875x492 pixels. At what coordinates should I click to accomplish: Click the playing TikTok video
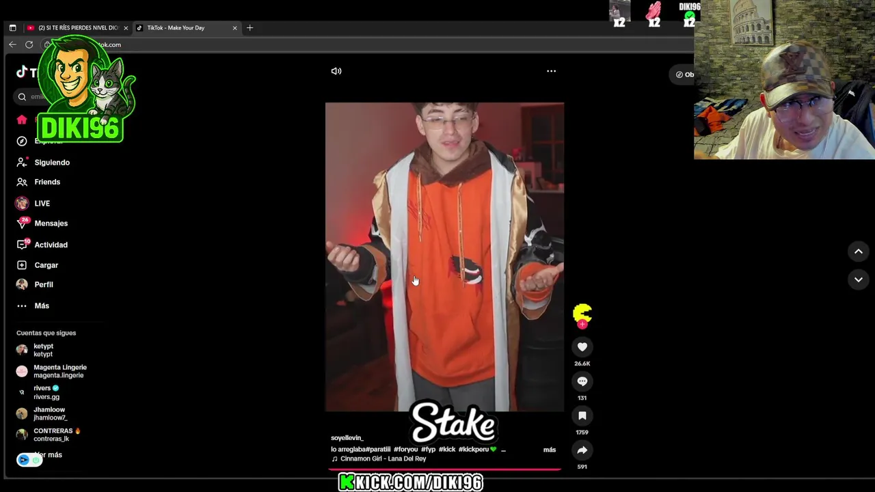(444, 257)
